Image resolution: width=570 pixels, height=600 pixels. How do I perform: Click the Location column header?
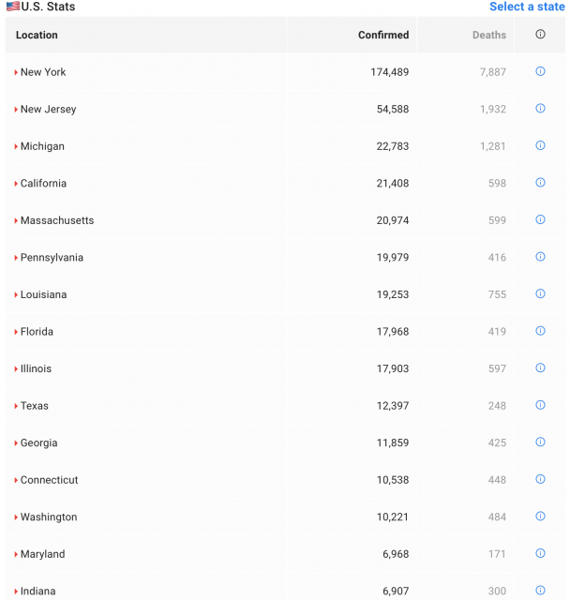click(x=37, y=36)
